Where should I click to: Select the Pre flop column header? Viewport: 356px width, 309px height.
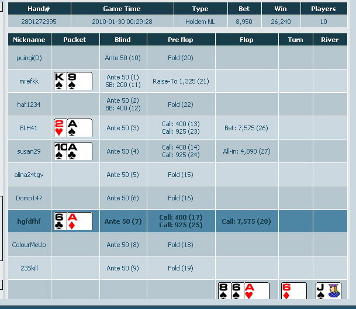pyautogui.click(x=181, y=40)
